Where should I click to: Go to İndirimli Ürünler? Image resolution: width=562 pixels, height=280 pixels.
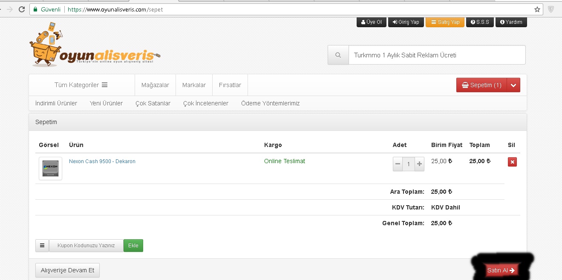click(x=56, y=103)
